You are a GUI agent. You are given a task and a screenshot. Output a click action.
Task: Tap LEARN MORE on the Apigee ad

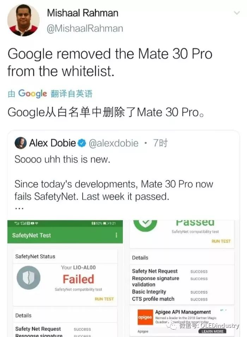pos(212,331)
